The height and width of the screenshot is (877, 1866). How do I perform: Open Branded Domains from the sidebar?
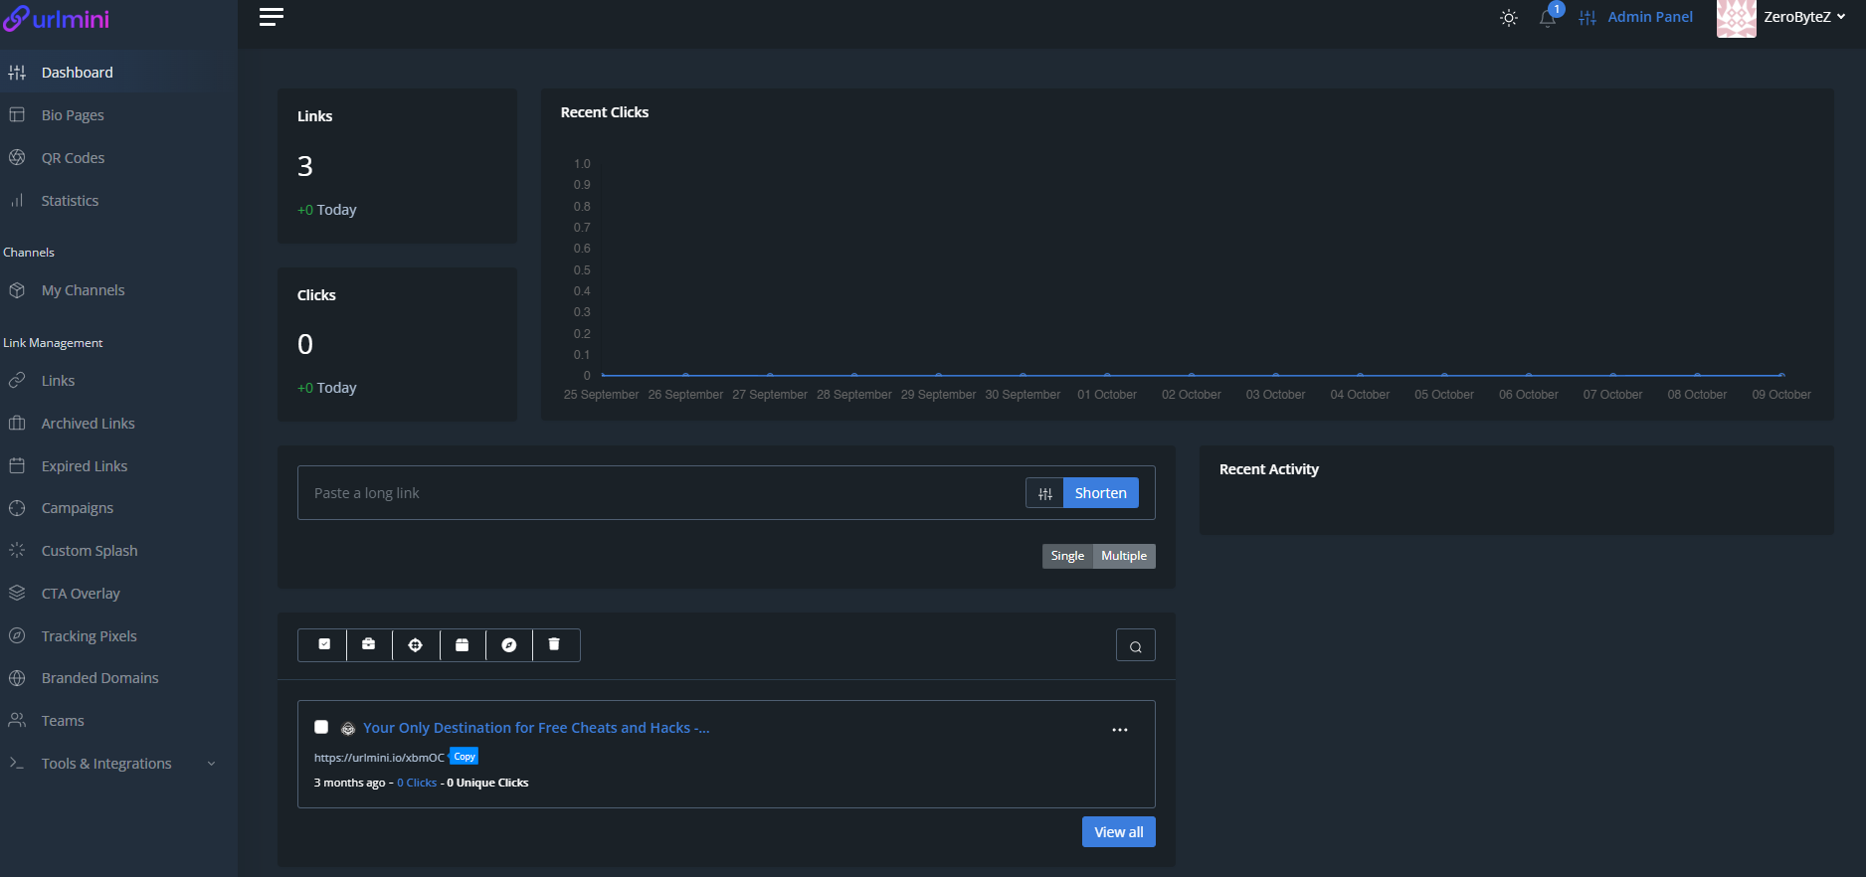[x=99, y=678]
